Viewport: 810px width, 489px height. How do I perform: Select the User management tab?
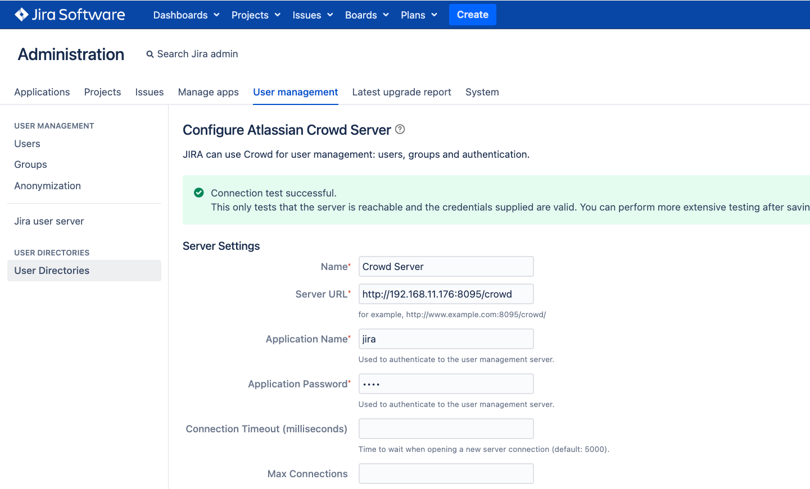click(x=296, y=92)
